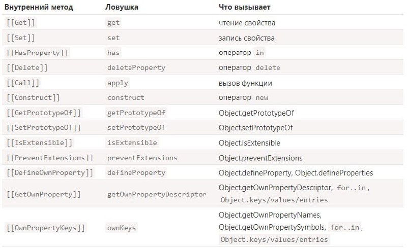Screen dimensions: 407x250
Task: Click the apply trap code label
Action: point(118,83)
